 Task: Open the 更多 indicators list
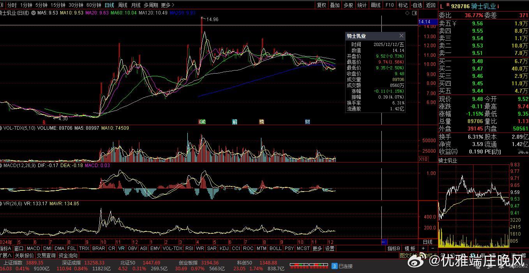pyautogui.click(x=317, y=248)
